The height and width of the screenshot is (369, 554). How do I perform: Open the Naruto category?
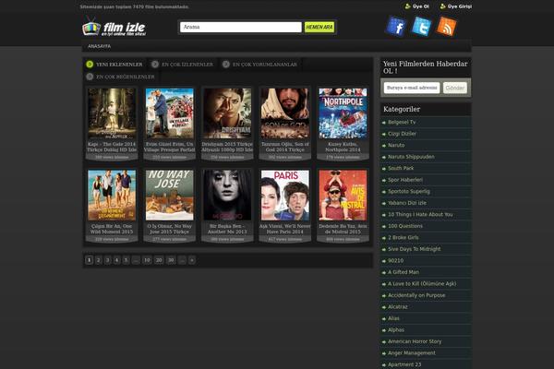[396, 145]
